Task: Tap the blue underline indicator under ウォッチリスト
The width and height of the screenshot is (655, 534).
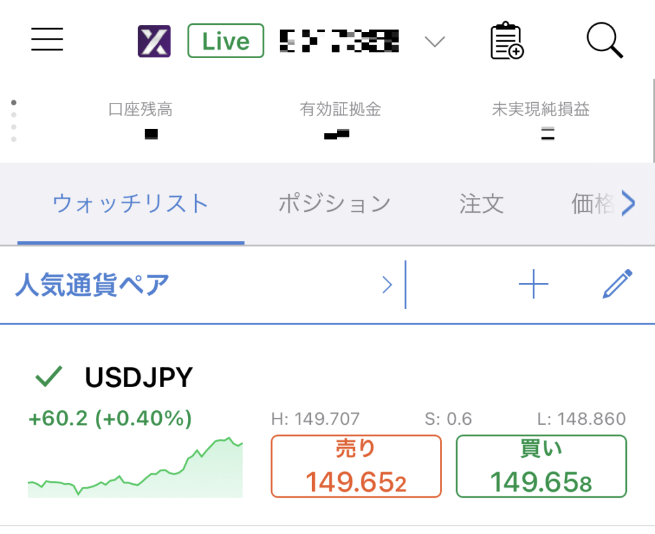Action: (x=131, y=242)
